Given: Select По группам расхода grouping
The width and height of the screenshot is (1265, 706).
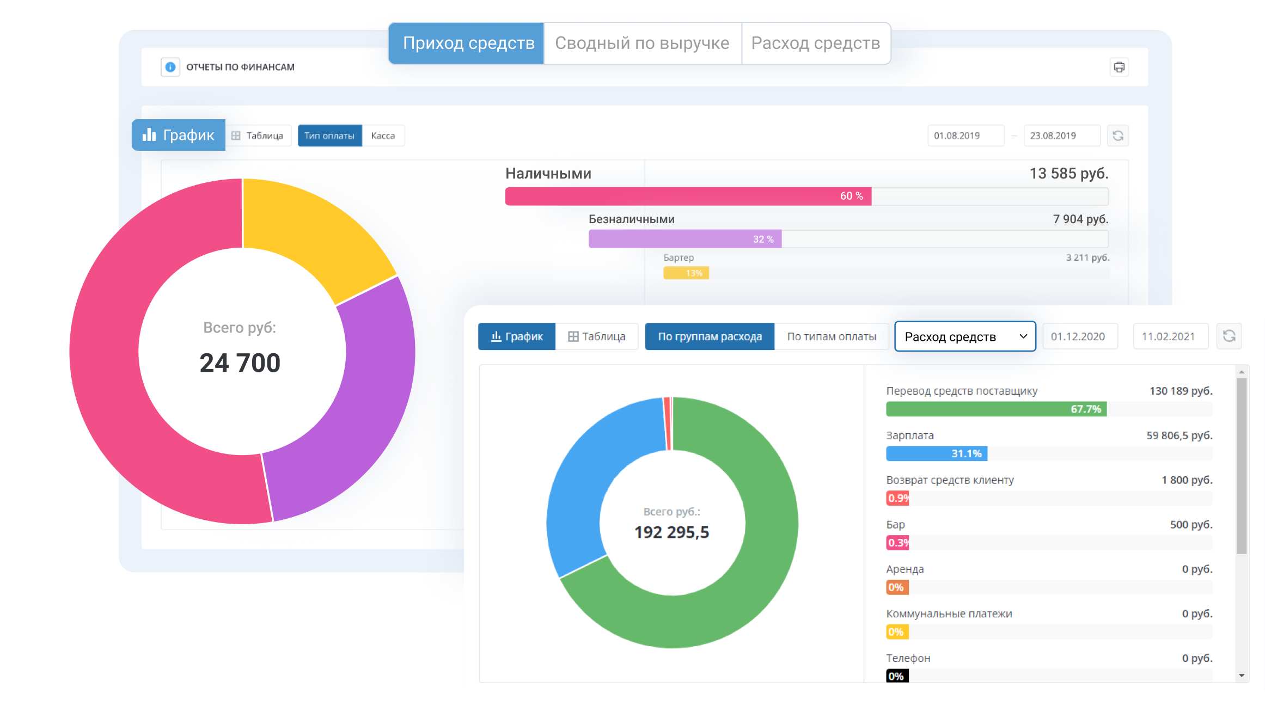Looking at the screenshot, I should click(709, 336).
